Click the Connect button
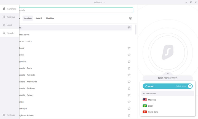 coord(168,86)
